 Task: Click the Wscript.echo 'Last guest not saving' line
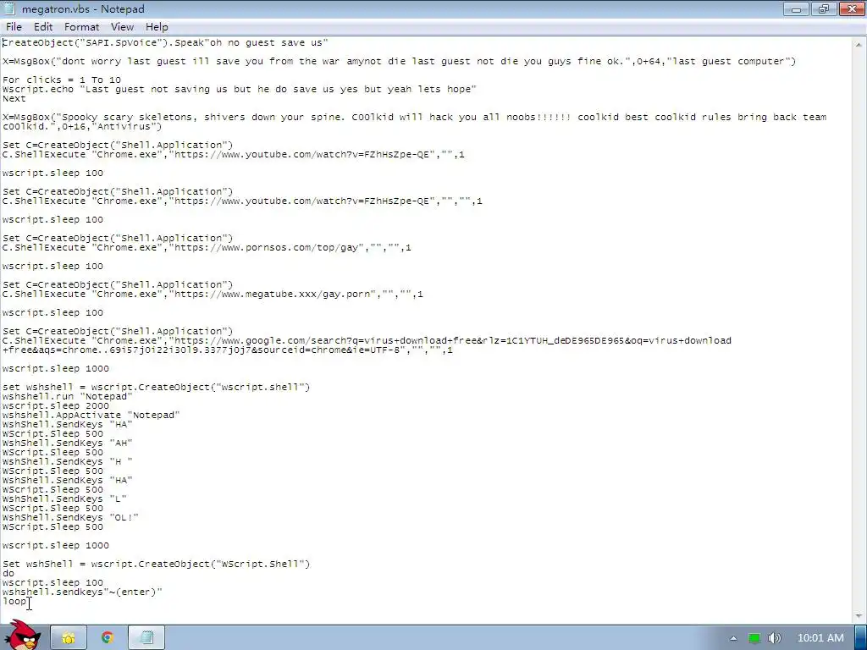click(240, 89)
